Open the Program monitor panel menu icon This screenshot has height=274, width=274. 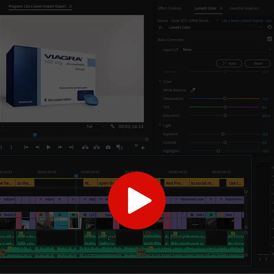[x=71, y=7]
